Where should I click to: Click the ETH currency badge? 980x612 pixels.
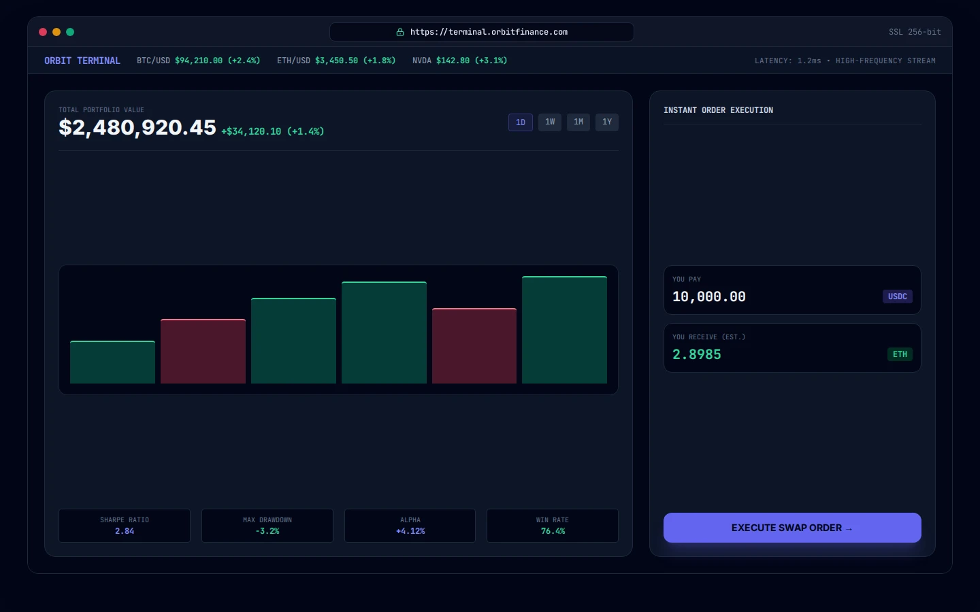[x=900, y=354]
